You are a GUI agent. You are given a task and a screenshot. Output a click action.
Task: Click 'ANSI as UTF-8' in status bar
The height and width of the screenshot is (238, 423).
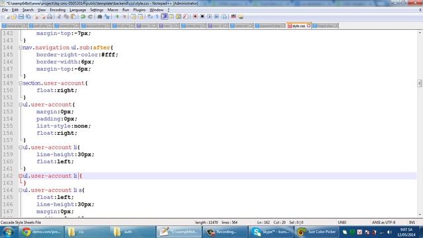click(x=383, y=223)
